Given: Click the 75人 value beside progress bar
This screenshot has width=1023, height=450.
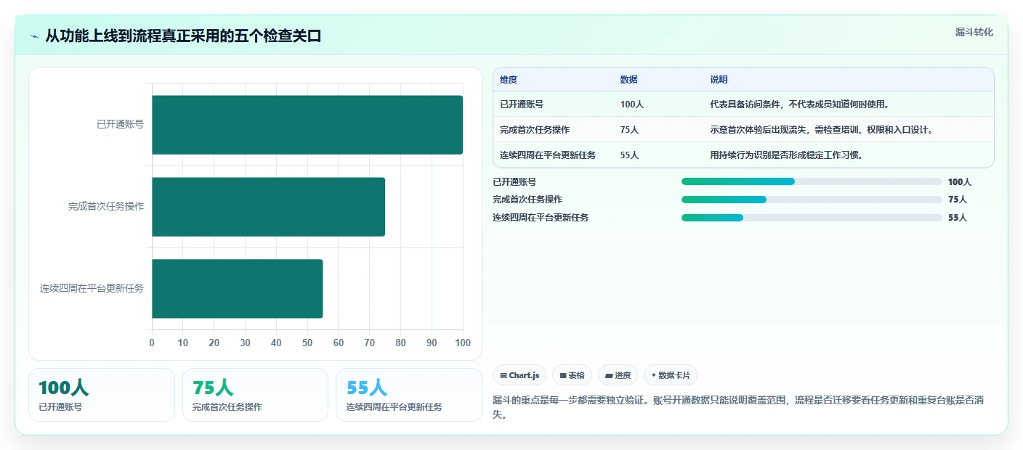Looking at the screenshot, I should (x=958, y=200).
